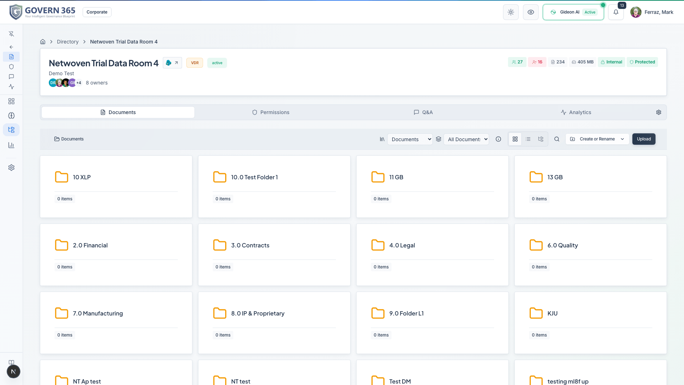
Task: Click the Protected label badge
Action: coord(642,62)
